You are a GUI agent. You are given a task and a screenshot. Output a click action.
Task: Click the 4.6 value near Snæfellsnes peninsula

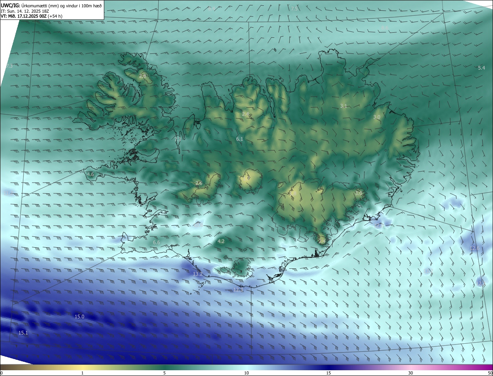[x=91, y=174]
